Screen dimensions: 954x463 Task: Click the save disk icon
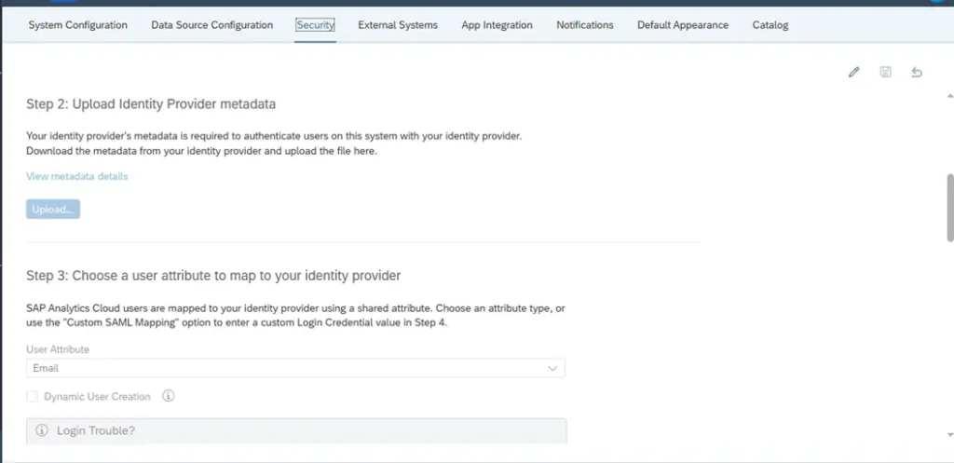885,73
